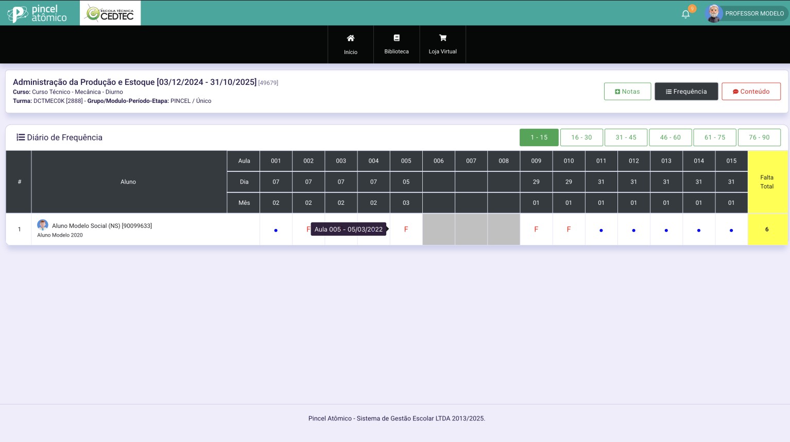Image resolution: width=790 pixels, height=442 pixels.
Task: Click the yellow Falta Total cell
Action: 767,229
